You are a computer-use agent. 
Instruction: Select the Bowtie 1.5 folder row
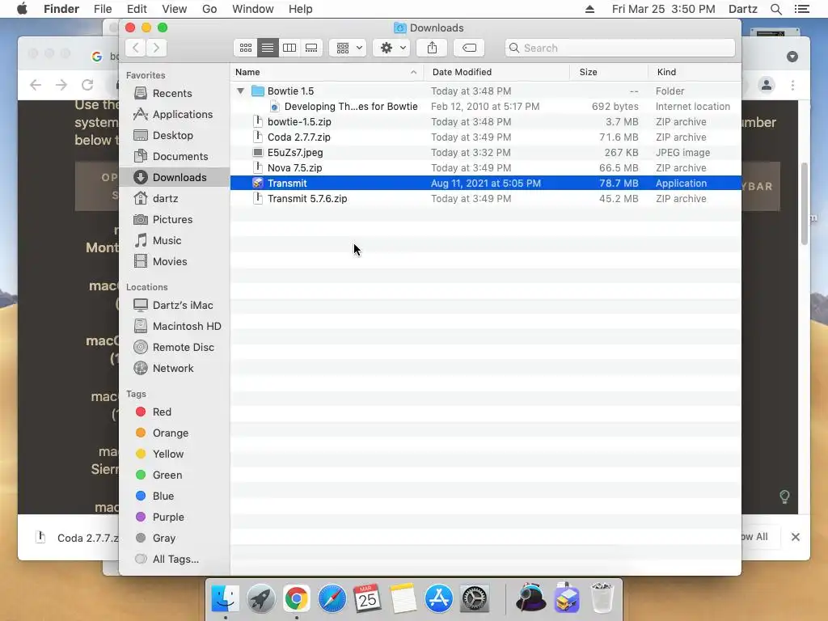485,91
